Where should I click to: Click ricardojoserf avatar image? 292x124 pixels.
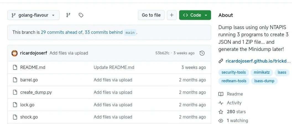tap(15, 53)
